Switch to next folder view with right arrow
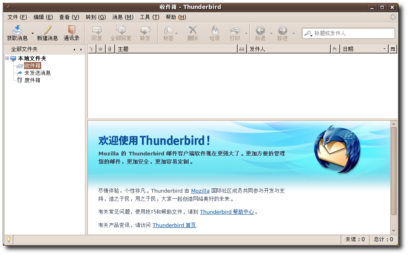The width and height of the screenshot is (408, 255). [81, 49]
